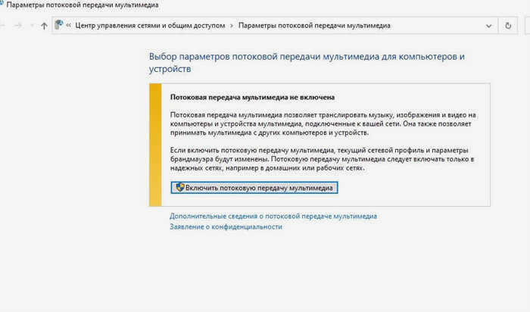The image size is (530, 312).
Task: Go to Центр управления сетями и общим доступом breadcrumb
Action: (x=150, y=26)
